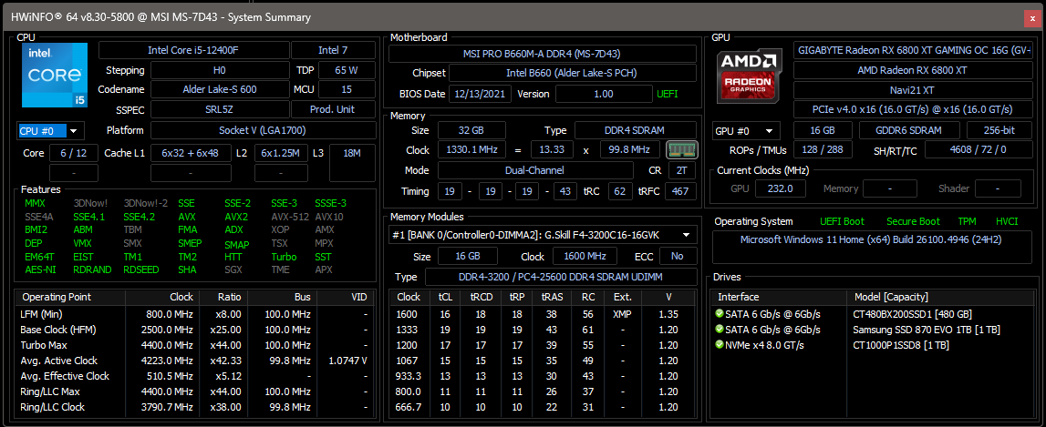Click the Avg. Active Clock row
Image resolution: width=1046 pixels, height=427 pixels.
193,361
